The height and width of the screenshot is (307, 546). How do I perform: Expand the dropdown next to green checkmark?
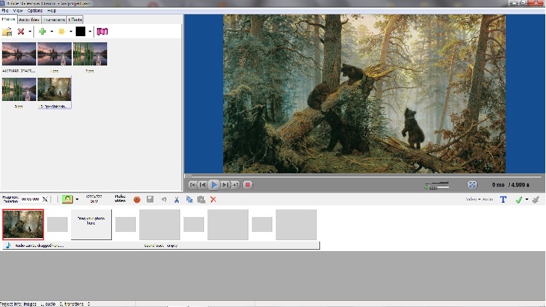(x=527, y=199)
